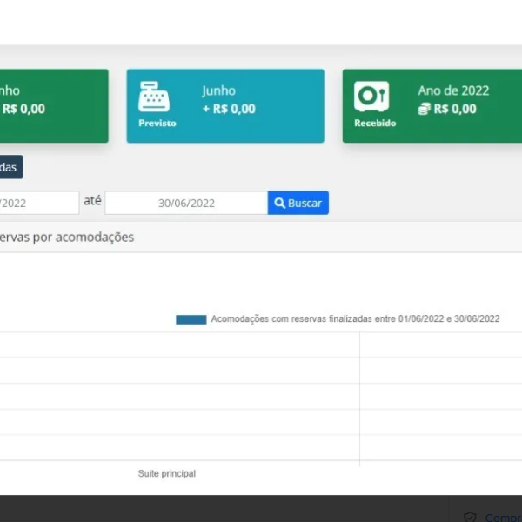Click the Previsto label under the register
This screenshot has width=522, height=522.
(x=157, y=123)
